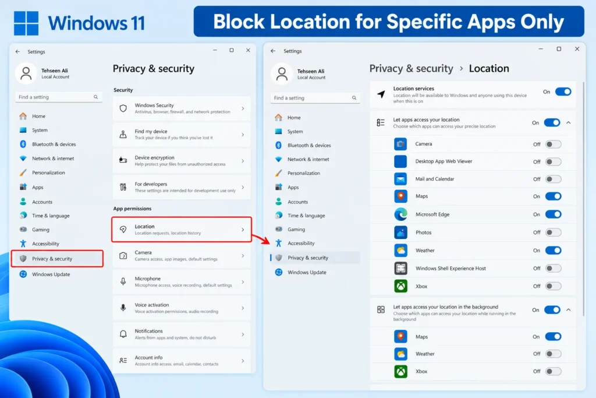
Task: Turn off Microsoft Edge location toggle
Action: [x=553, y=214]
